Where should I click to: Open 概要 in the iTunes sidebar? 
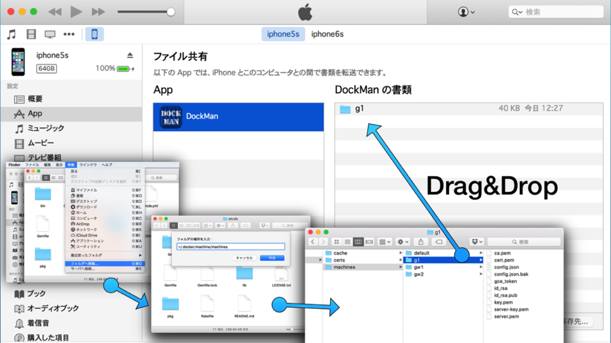click(x=71, y=99)
